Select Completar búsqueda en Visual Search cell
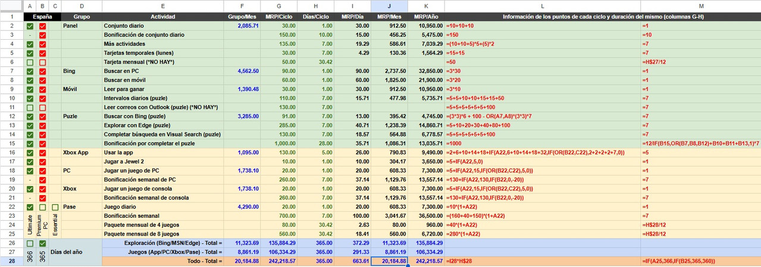 click(x=162, y=135)
